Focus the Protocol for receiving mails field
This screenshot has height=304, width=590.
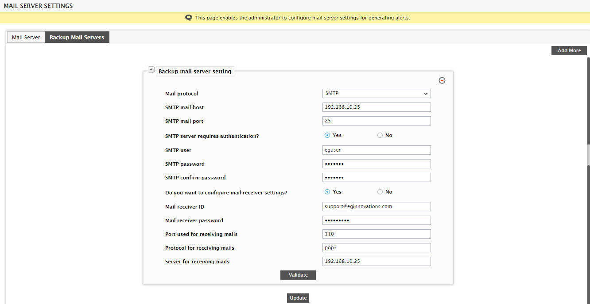point(377,248)
